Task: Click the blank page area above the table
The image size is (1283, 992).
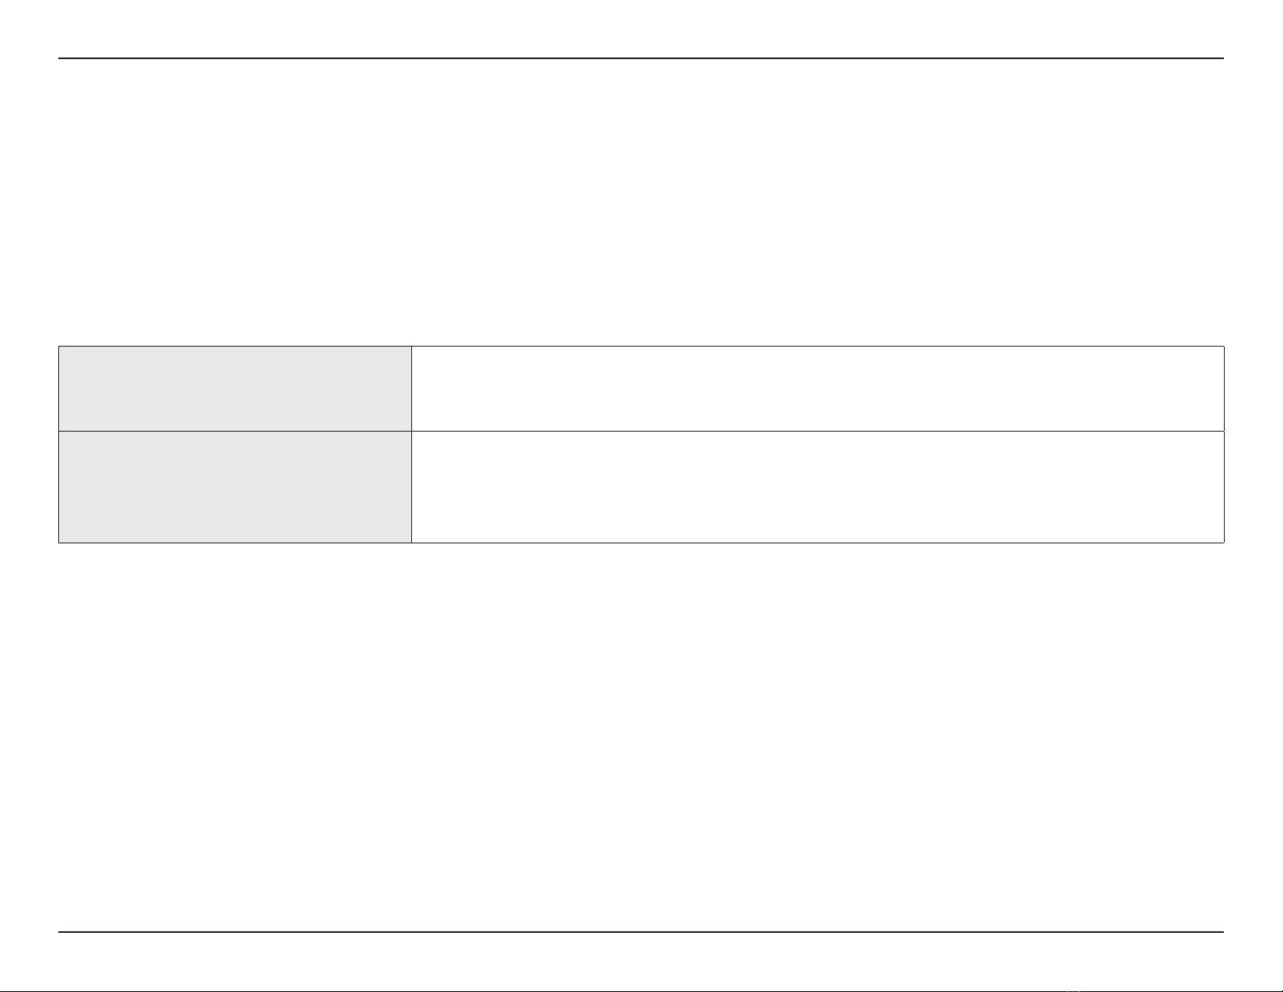Action: pos(641,202)
